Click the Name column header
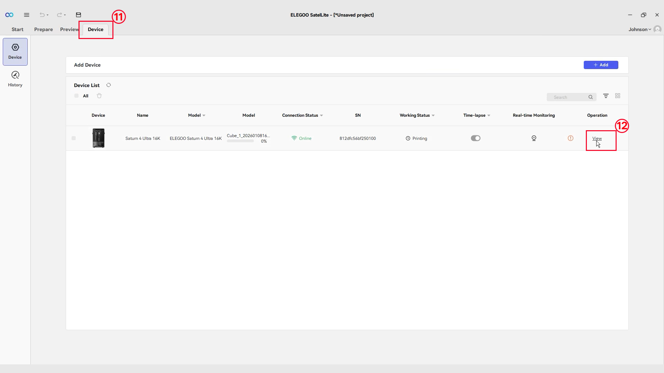664x373 pixels. [142, 115]
